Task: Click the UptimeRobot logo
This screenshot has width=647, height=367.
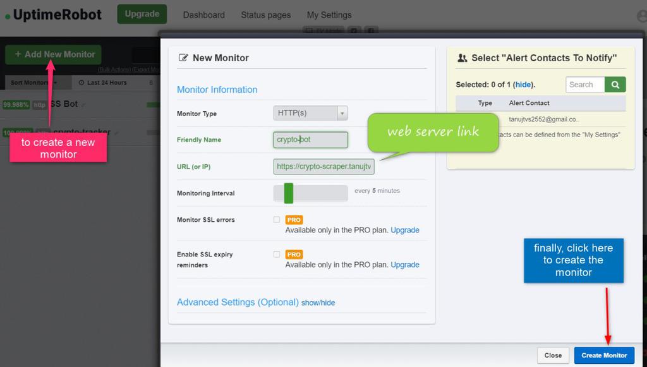Action: [53, 15]
